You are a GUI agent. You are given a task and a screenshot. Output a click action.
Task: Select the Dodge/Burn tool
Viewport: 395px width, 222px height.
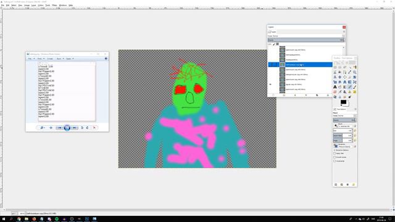pos(350,97)
